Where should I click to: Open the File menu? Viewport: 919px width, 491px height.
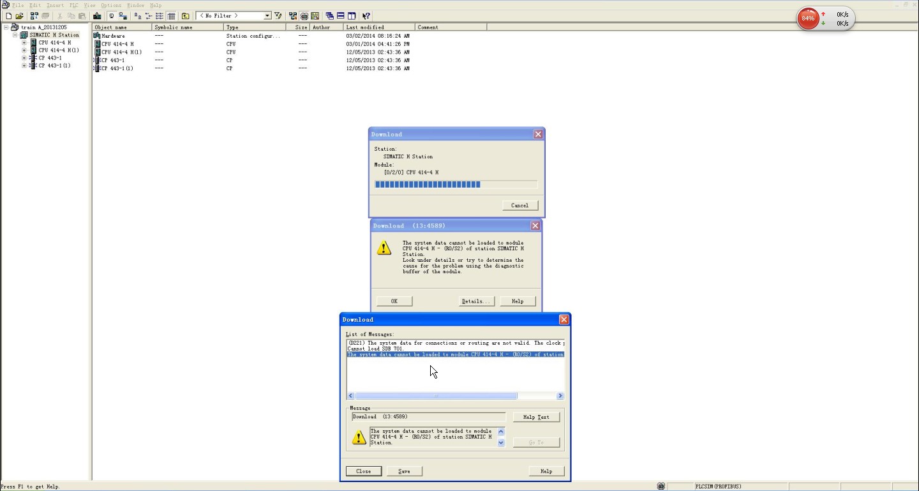pyautogui.click(x=18, y=5)
